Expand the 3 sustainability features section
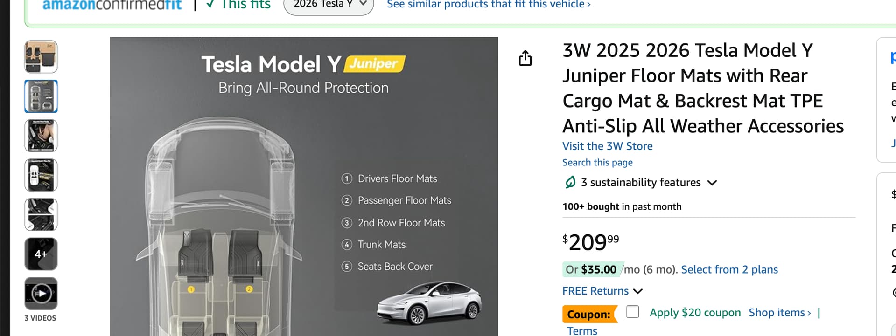 [x=649, y=183]
